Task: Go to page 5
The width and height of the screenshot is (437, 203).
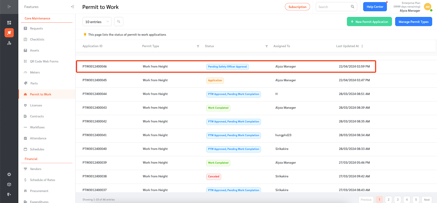Action: tap(416, 200)
